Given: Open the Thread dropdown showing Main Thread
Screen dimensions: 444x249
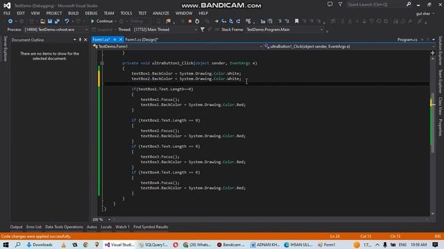Looking at the screenshot, I should pos(165,30).
